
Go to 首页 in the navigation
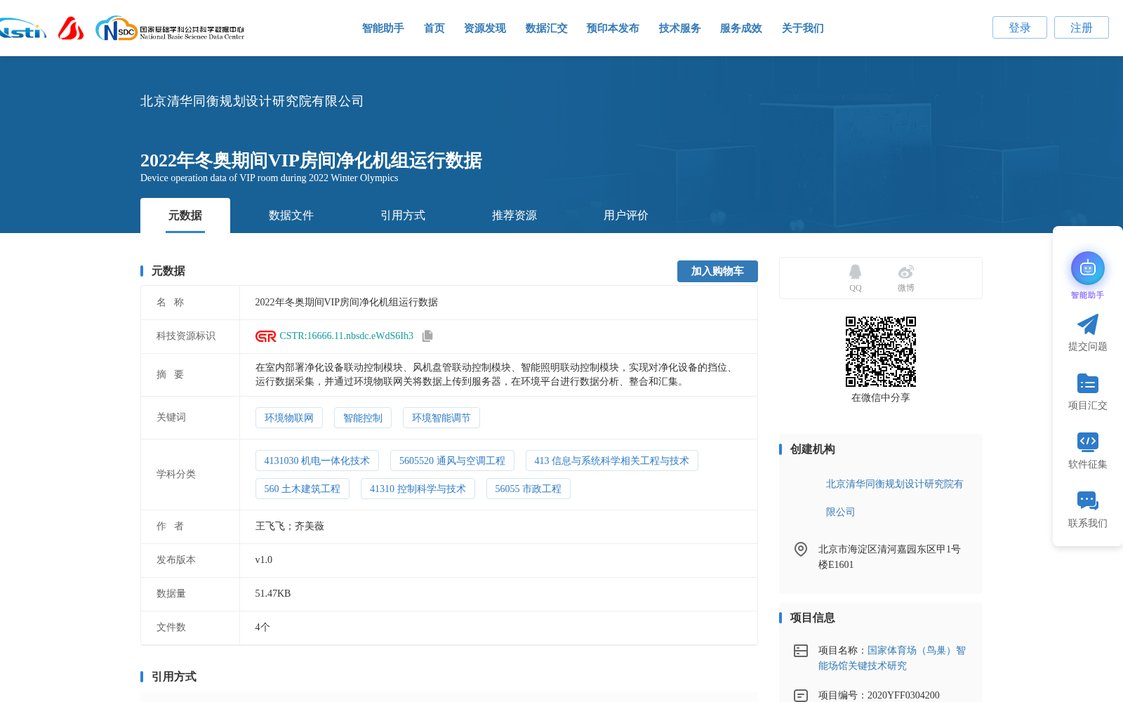(434, 28)
